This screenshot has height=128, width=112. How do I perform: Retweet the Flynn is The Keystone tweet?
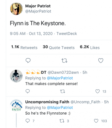[64, 61]
